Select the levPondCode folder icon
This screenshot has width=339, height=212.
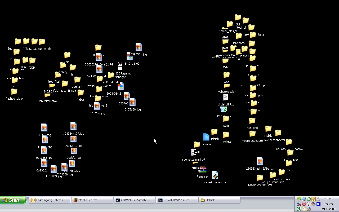[111, 75]
